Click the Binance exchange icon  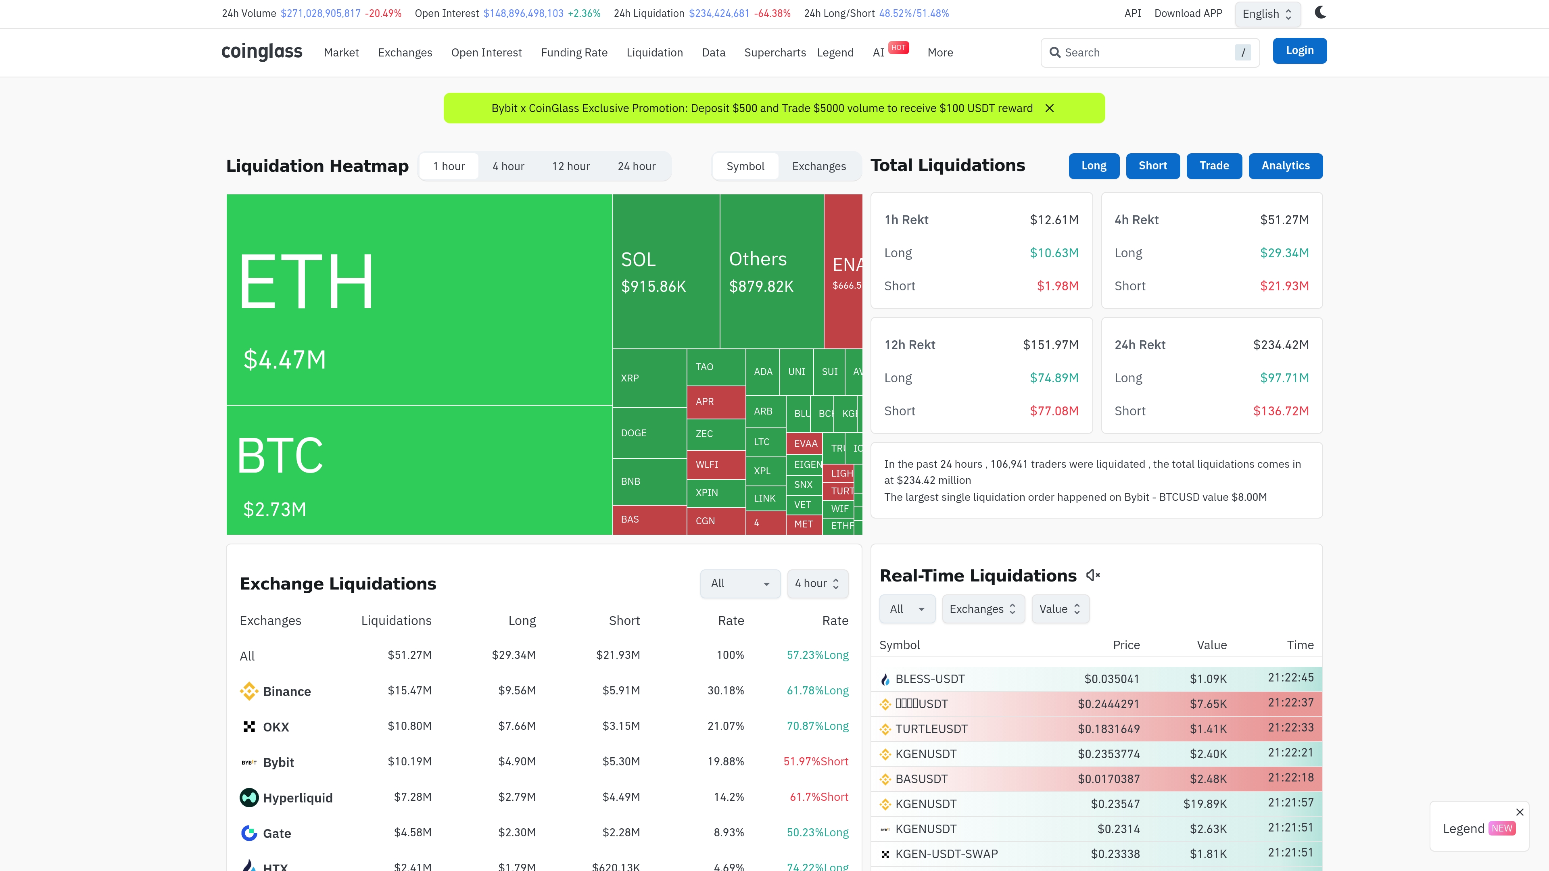pyautogui.click(x=248, y=691)
